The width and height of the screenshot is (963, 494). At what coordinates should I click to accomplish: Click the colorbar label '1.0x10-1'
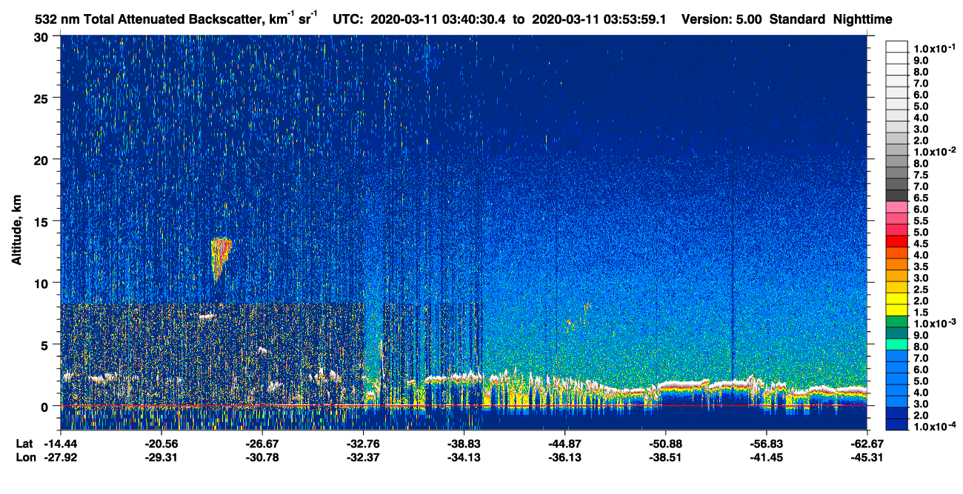pos(936,48)
